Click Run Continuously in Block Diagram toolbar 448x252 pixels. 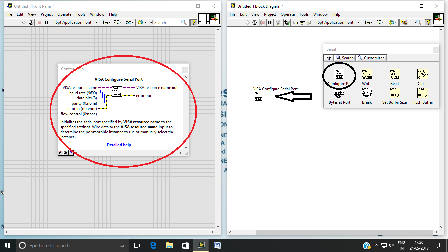click(x=255, y=22)
